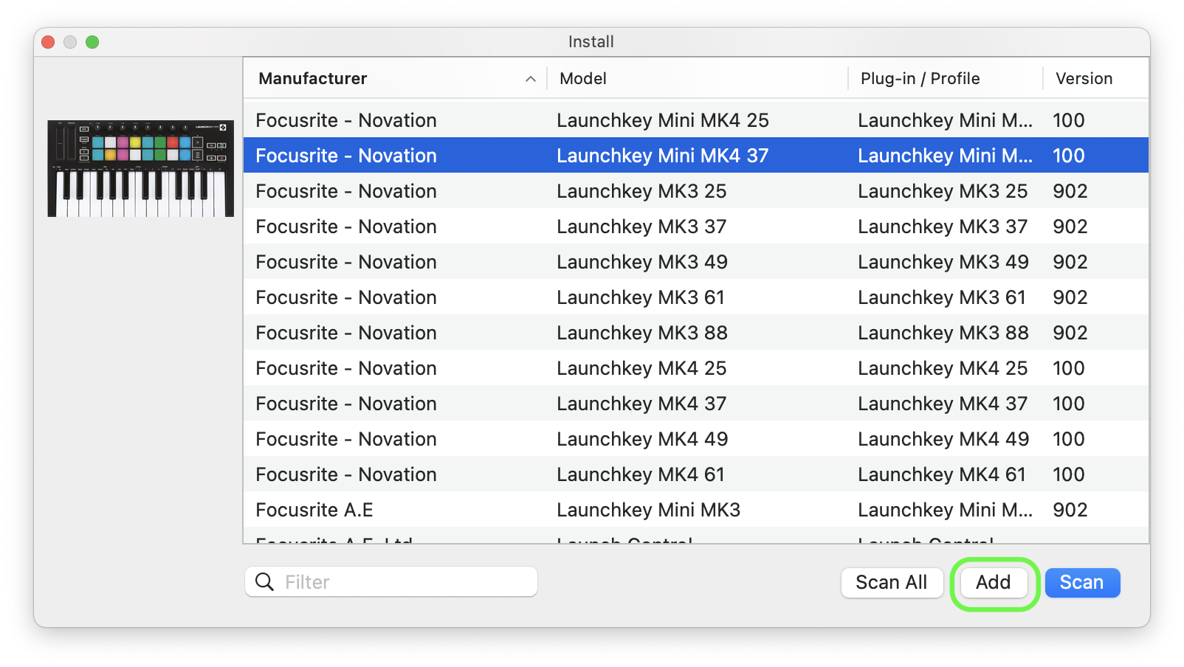
Task: Select the Launchkey MK4 25 model
Action: coord(641,368)
